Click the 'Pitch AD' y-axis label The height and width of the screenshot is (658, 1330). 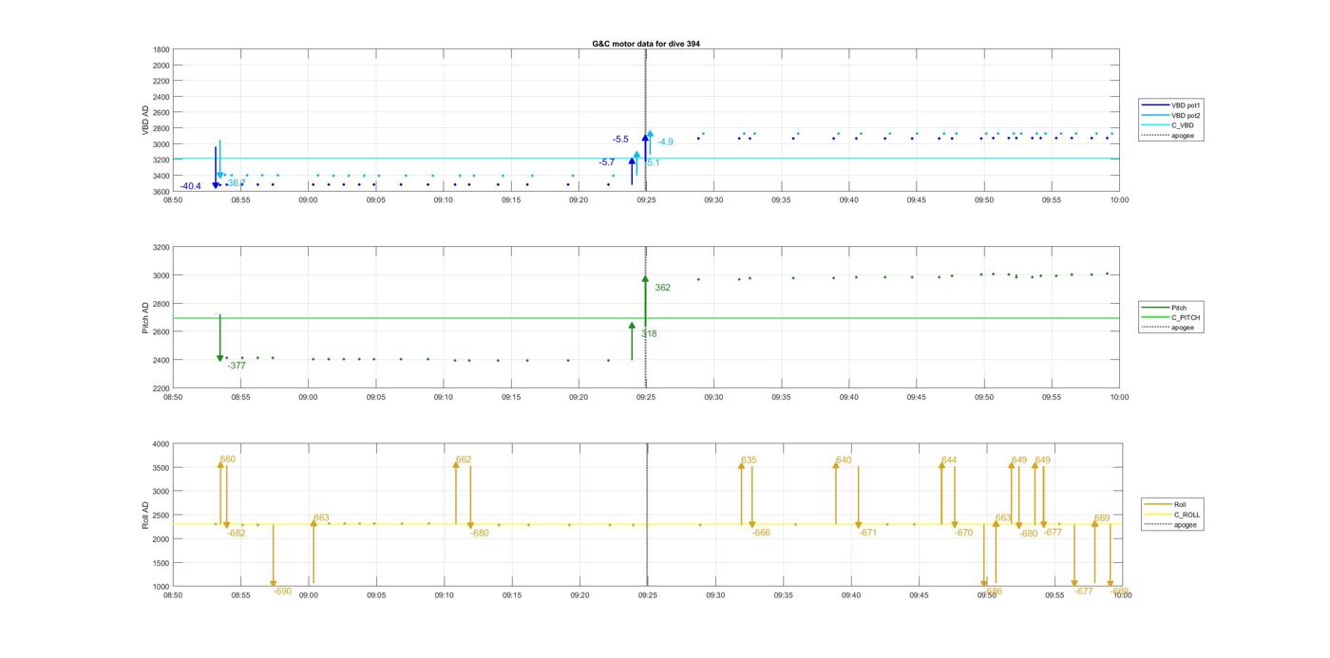[x=145, y=318]
